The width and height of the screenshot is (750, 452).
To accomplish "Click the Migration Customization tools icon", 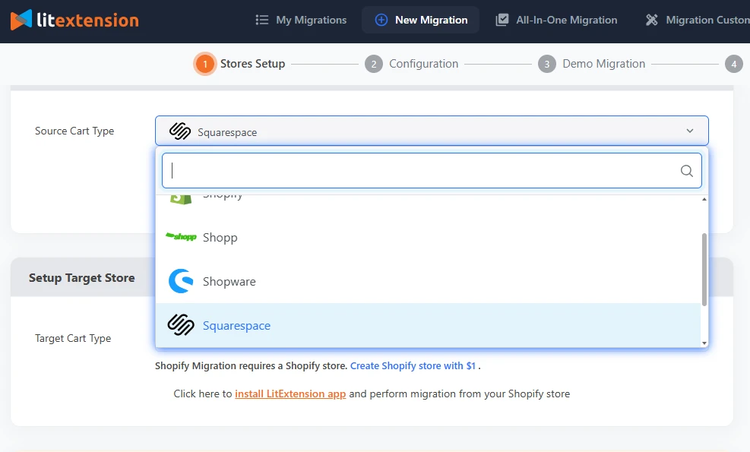I will pyautogui.click(x=651, y=20).
